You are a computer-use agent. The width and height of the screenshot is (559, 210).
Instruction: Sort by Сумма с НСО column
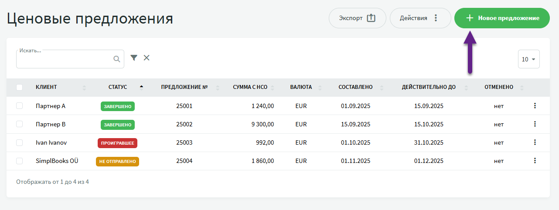coord(250,87)
